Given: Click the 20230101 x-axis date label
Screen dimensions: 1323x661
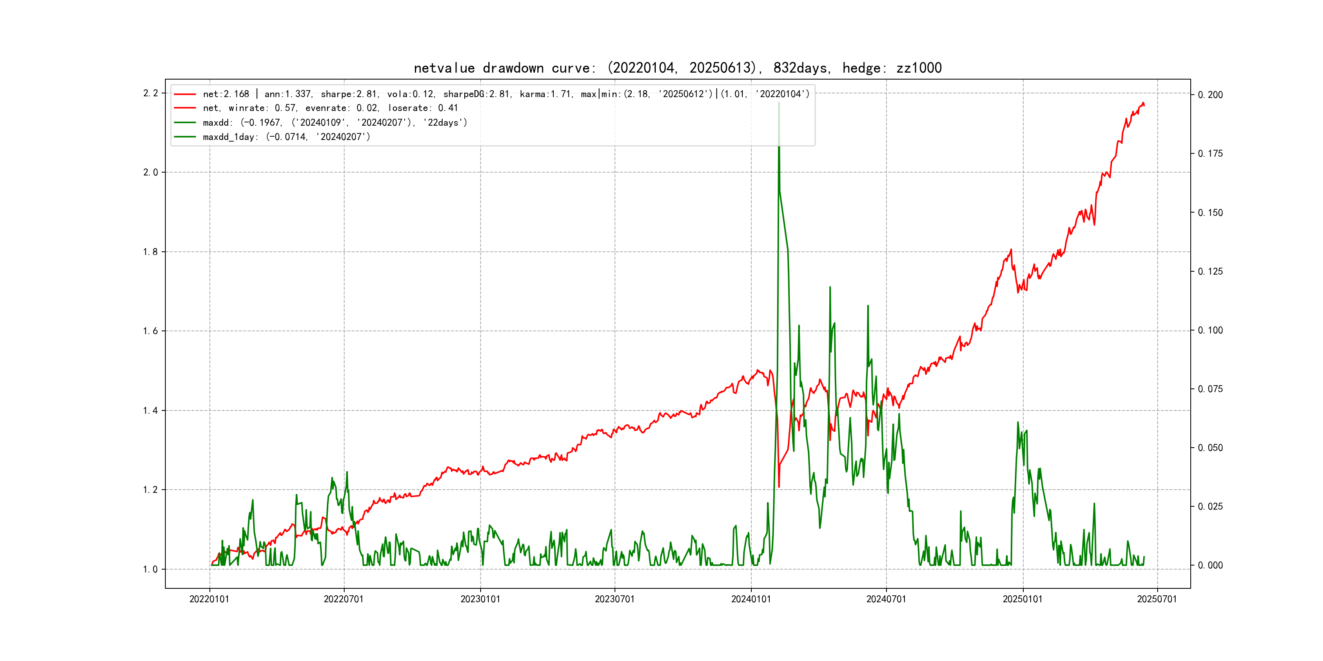Looking at the screenshot, I should tap(480, 599).
